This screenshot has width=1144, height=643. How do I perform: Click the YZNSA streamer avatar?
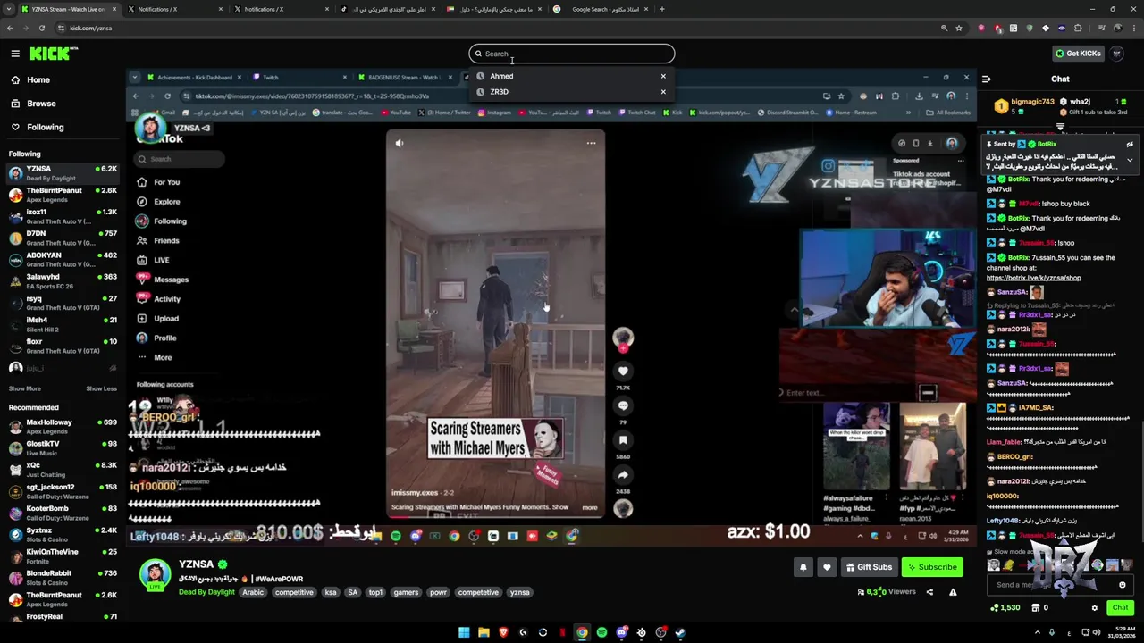click(155, 574)
